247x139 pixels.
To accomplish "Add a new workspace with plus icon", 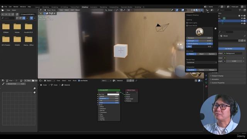I will point(144,7).
